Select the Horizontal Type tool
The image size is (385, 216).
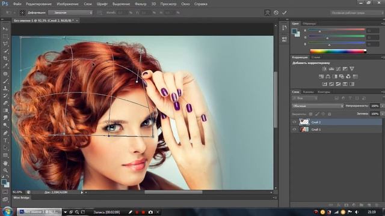coord(5,140)
